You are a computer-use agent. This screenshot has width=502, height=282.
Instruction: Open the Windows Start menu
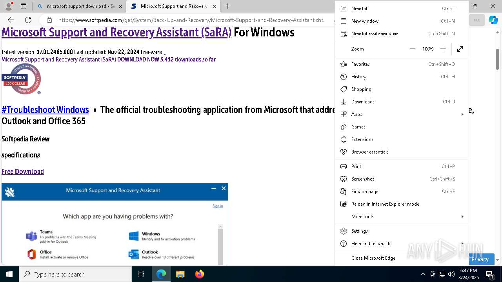[x=9, y=274]
